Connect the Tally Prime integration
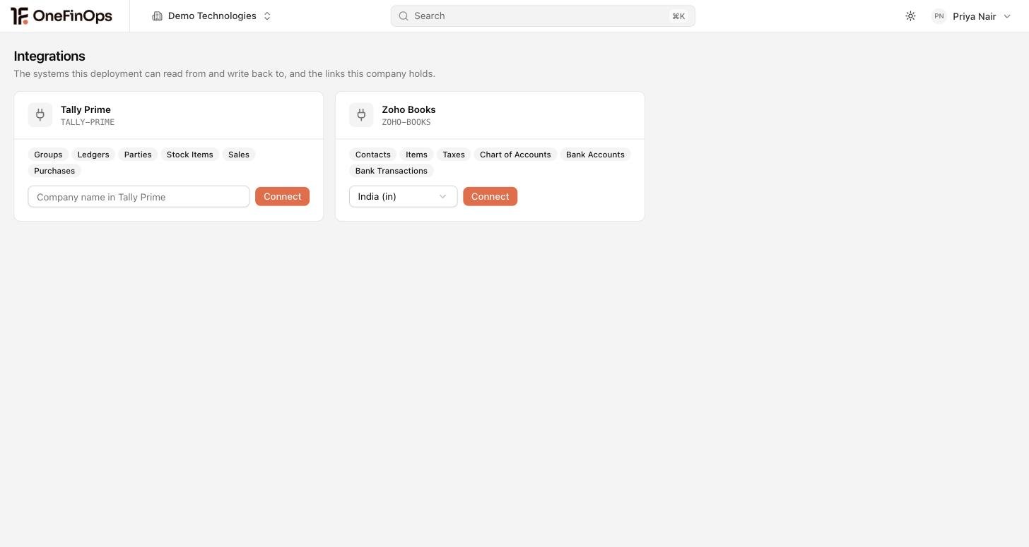The width and height of the screenshot is (1029, 547). 282,197
